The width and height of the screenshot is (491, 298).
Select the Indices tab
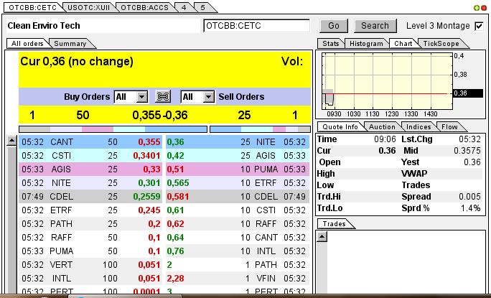coord(418,127)
